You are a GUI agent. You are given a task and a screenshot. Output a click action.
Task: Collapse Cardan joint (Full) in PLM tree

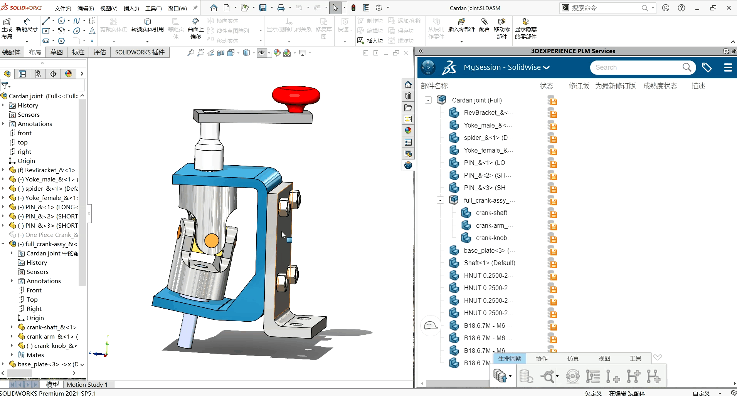point(428,100)
